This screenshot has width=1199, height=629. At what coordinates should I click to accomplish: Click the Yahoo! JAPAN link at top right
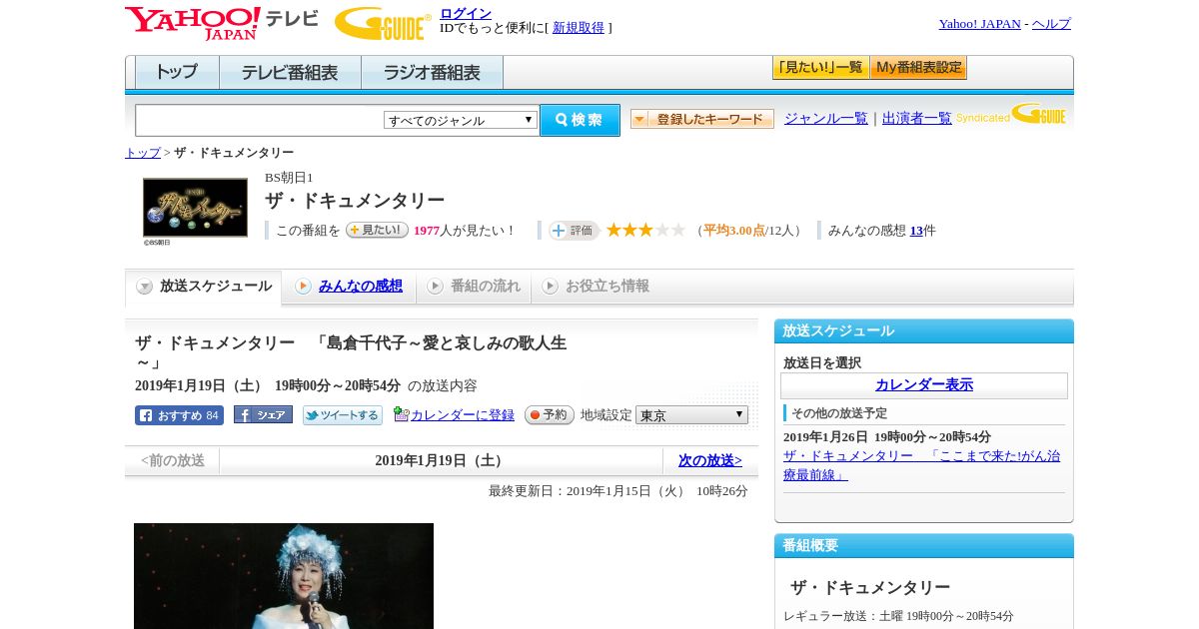coord(980,24)
